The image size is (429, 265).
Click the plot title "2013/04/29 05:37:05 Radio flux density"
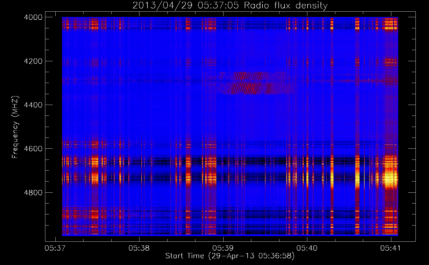coord(230,5)
